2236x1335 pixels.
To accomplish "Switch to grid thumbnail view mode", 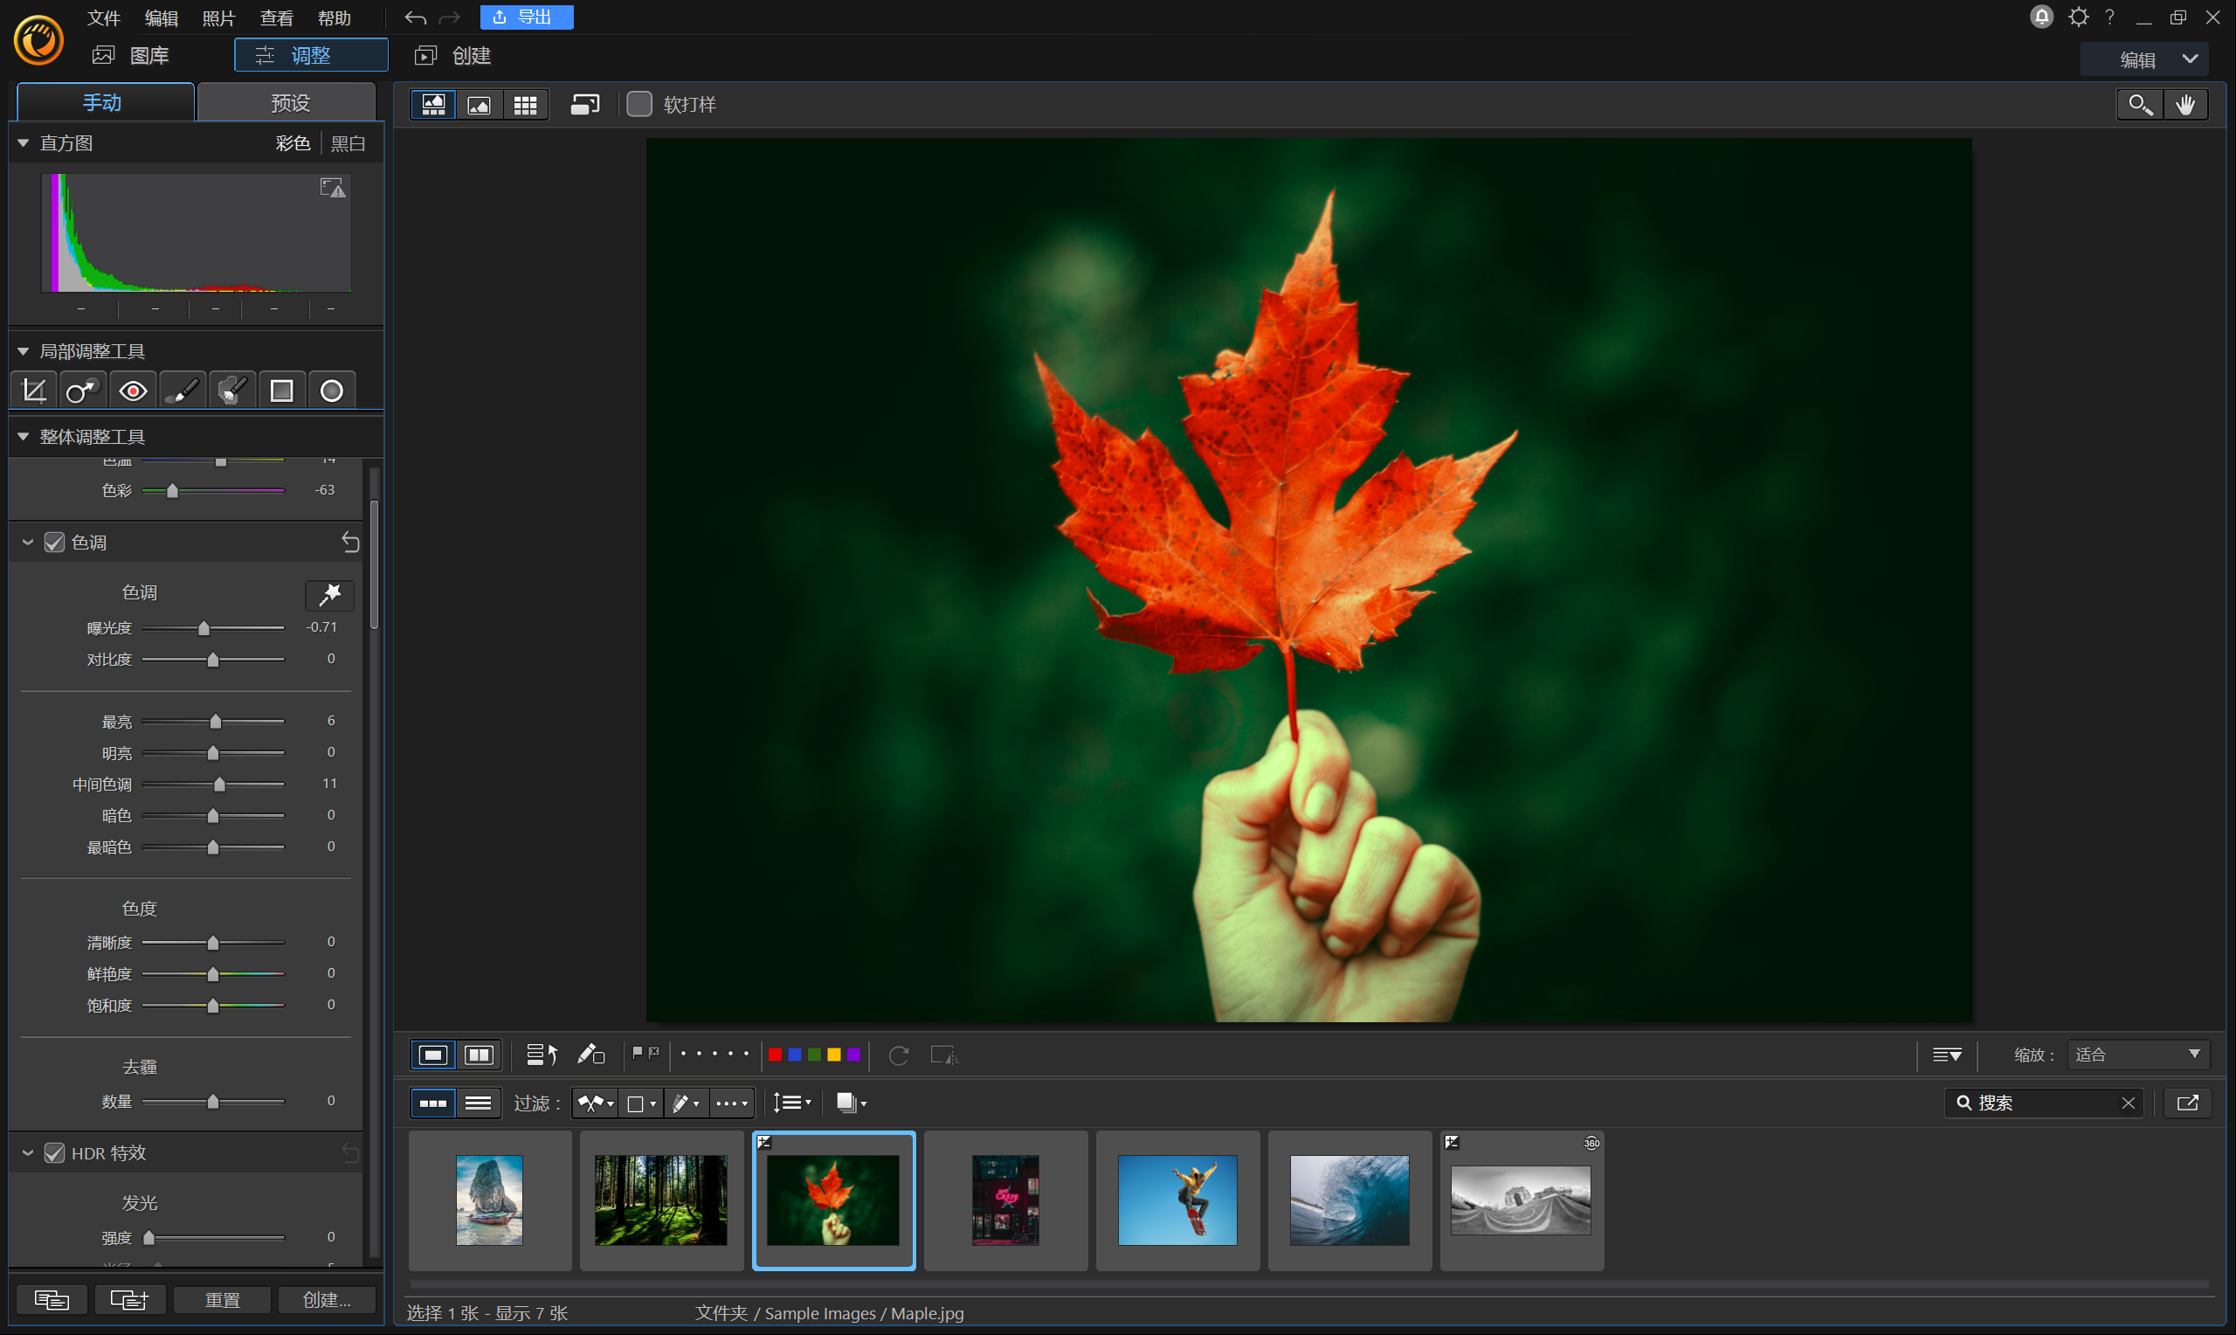I will 525,104.
